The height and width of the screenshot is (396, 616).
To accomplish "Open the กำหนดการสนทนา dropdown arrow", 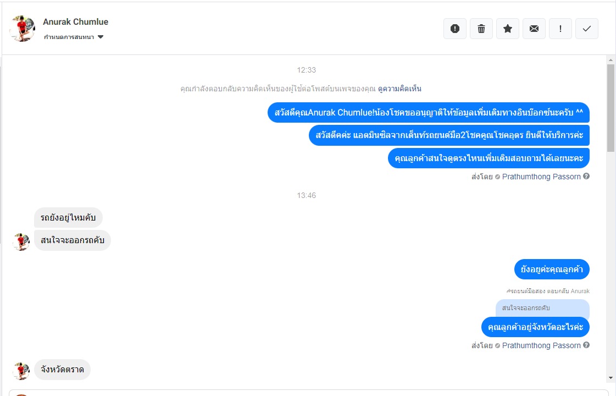I will point(101,37).
